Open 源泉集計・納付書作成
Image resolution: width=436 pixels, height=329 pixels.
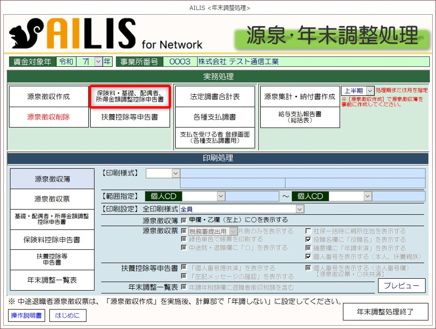[x=300, y=96]
